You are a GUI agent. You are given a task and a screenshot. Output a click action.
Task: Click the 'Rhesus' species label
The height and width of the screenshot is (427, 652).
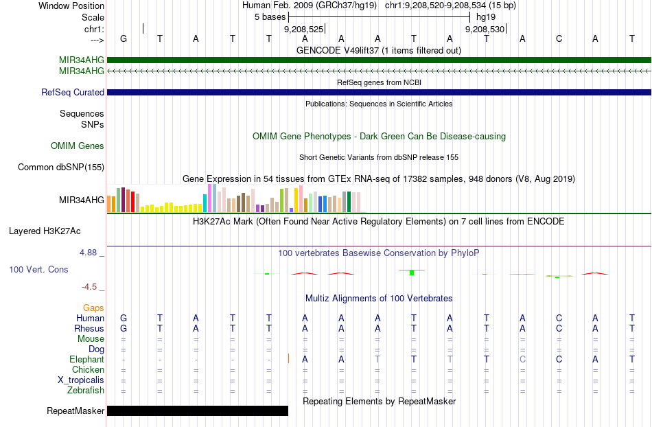[x=89, y=328]
